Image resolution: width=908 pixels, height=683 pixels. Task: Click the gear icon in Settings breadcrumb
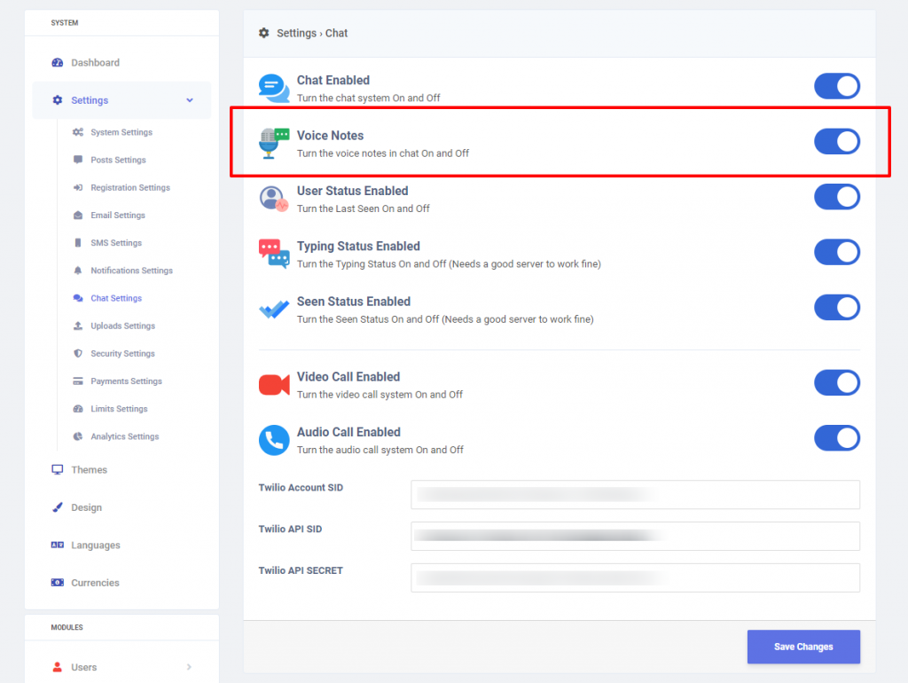[264, 33]
